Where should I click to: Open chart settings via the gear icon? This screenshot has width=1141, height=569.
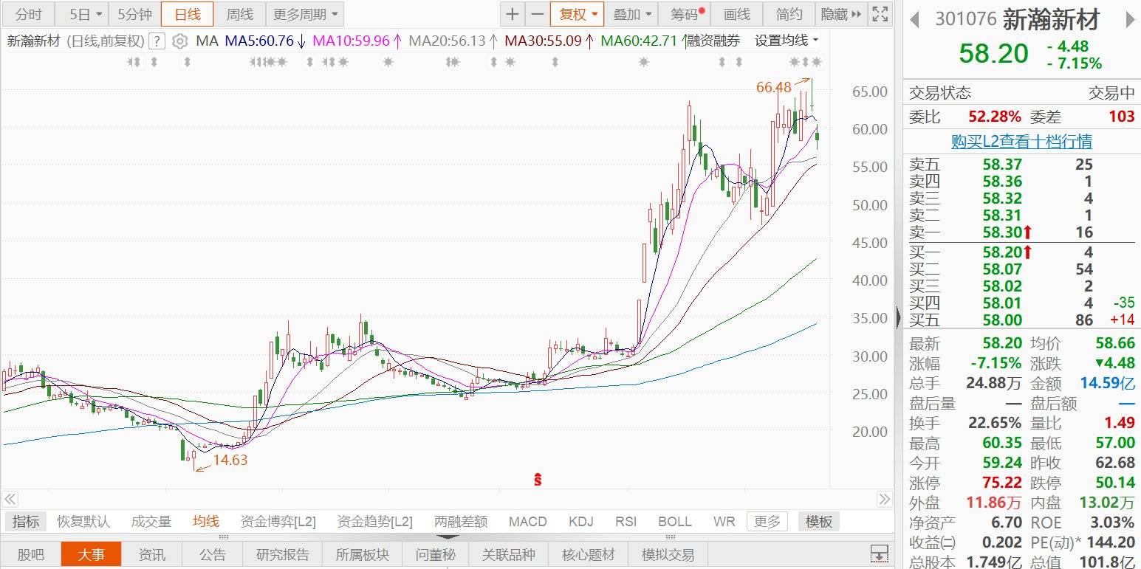point(179,41)
